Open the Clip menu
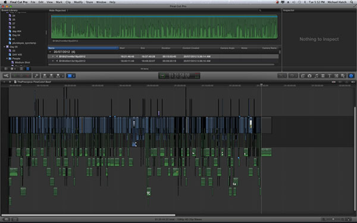Screen dimensions: 357x223 (68, 2)
